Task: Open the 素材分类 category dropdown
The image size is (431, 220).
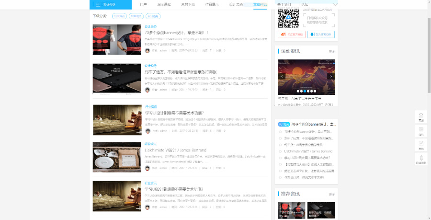Action: pos(111,5)
